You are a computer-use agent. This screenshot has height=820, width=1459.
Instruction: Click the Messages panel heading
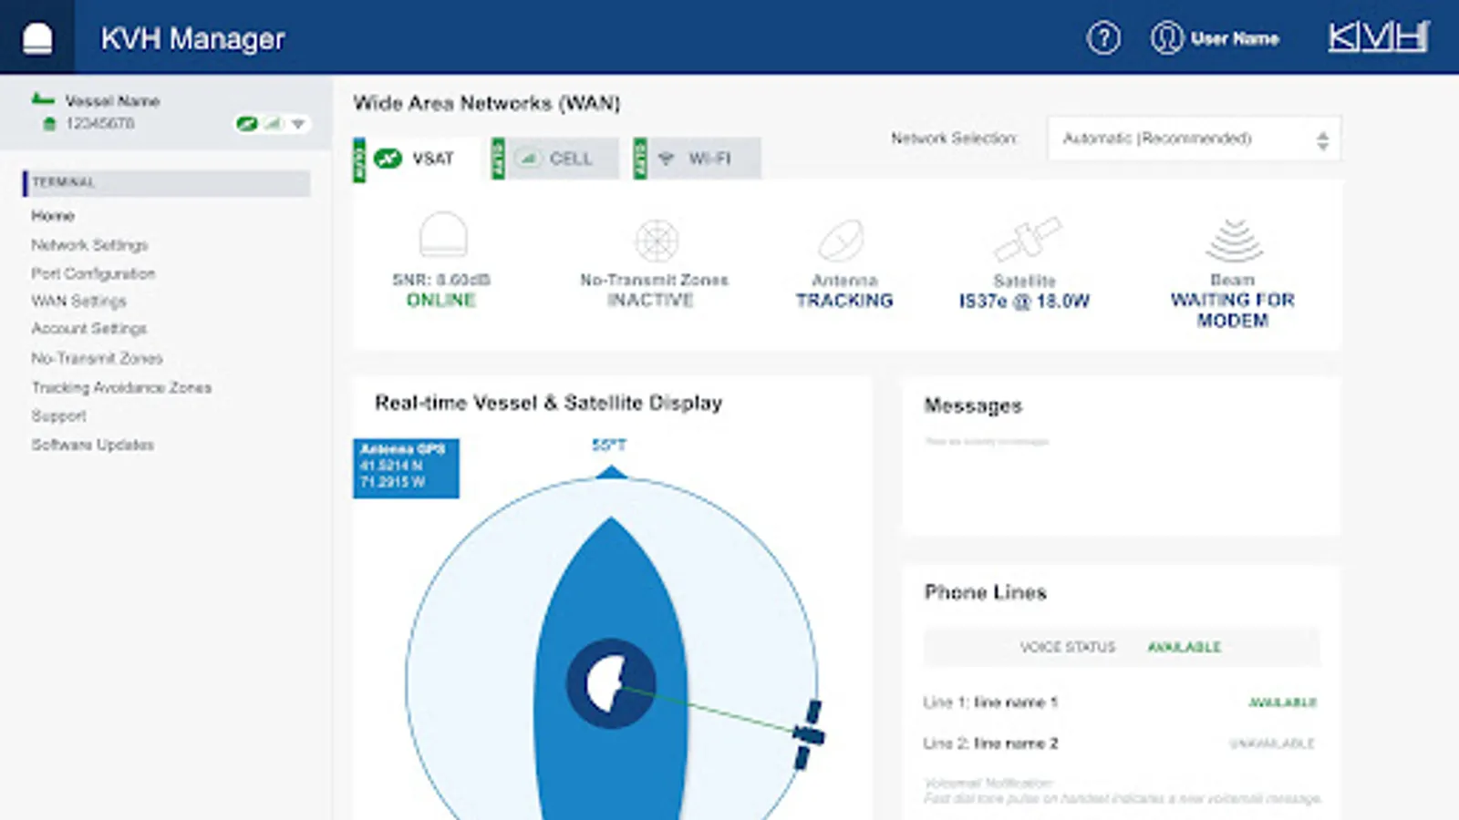click(973, 405)
